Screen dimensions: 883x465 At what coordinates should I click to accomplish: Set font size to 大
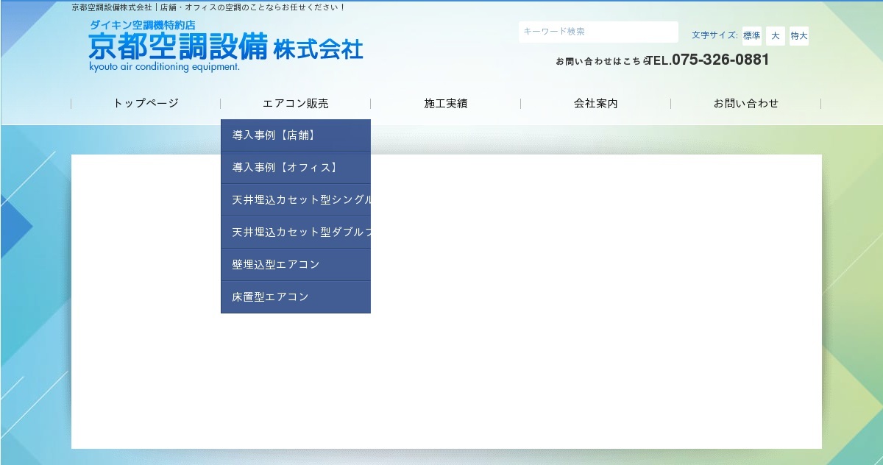coord(776,36)
